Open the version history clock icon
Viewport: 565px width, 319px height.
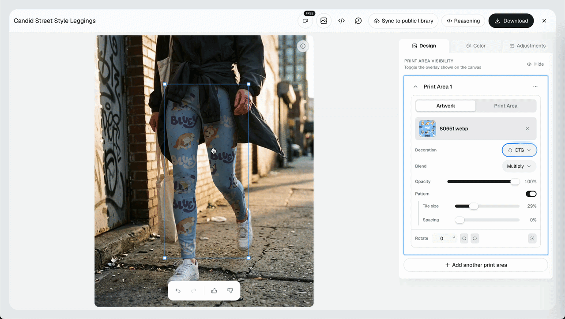point(358,21)
